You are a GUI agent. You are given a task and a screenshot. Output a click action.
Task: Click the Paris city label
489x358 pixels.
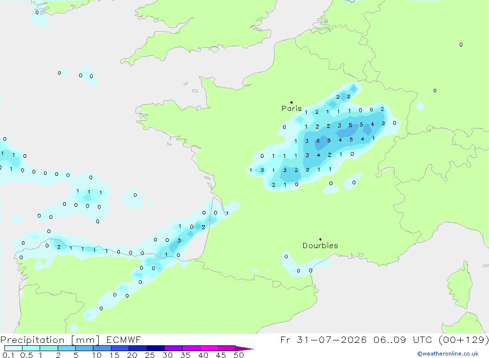point(291,108)
